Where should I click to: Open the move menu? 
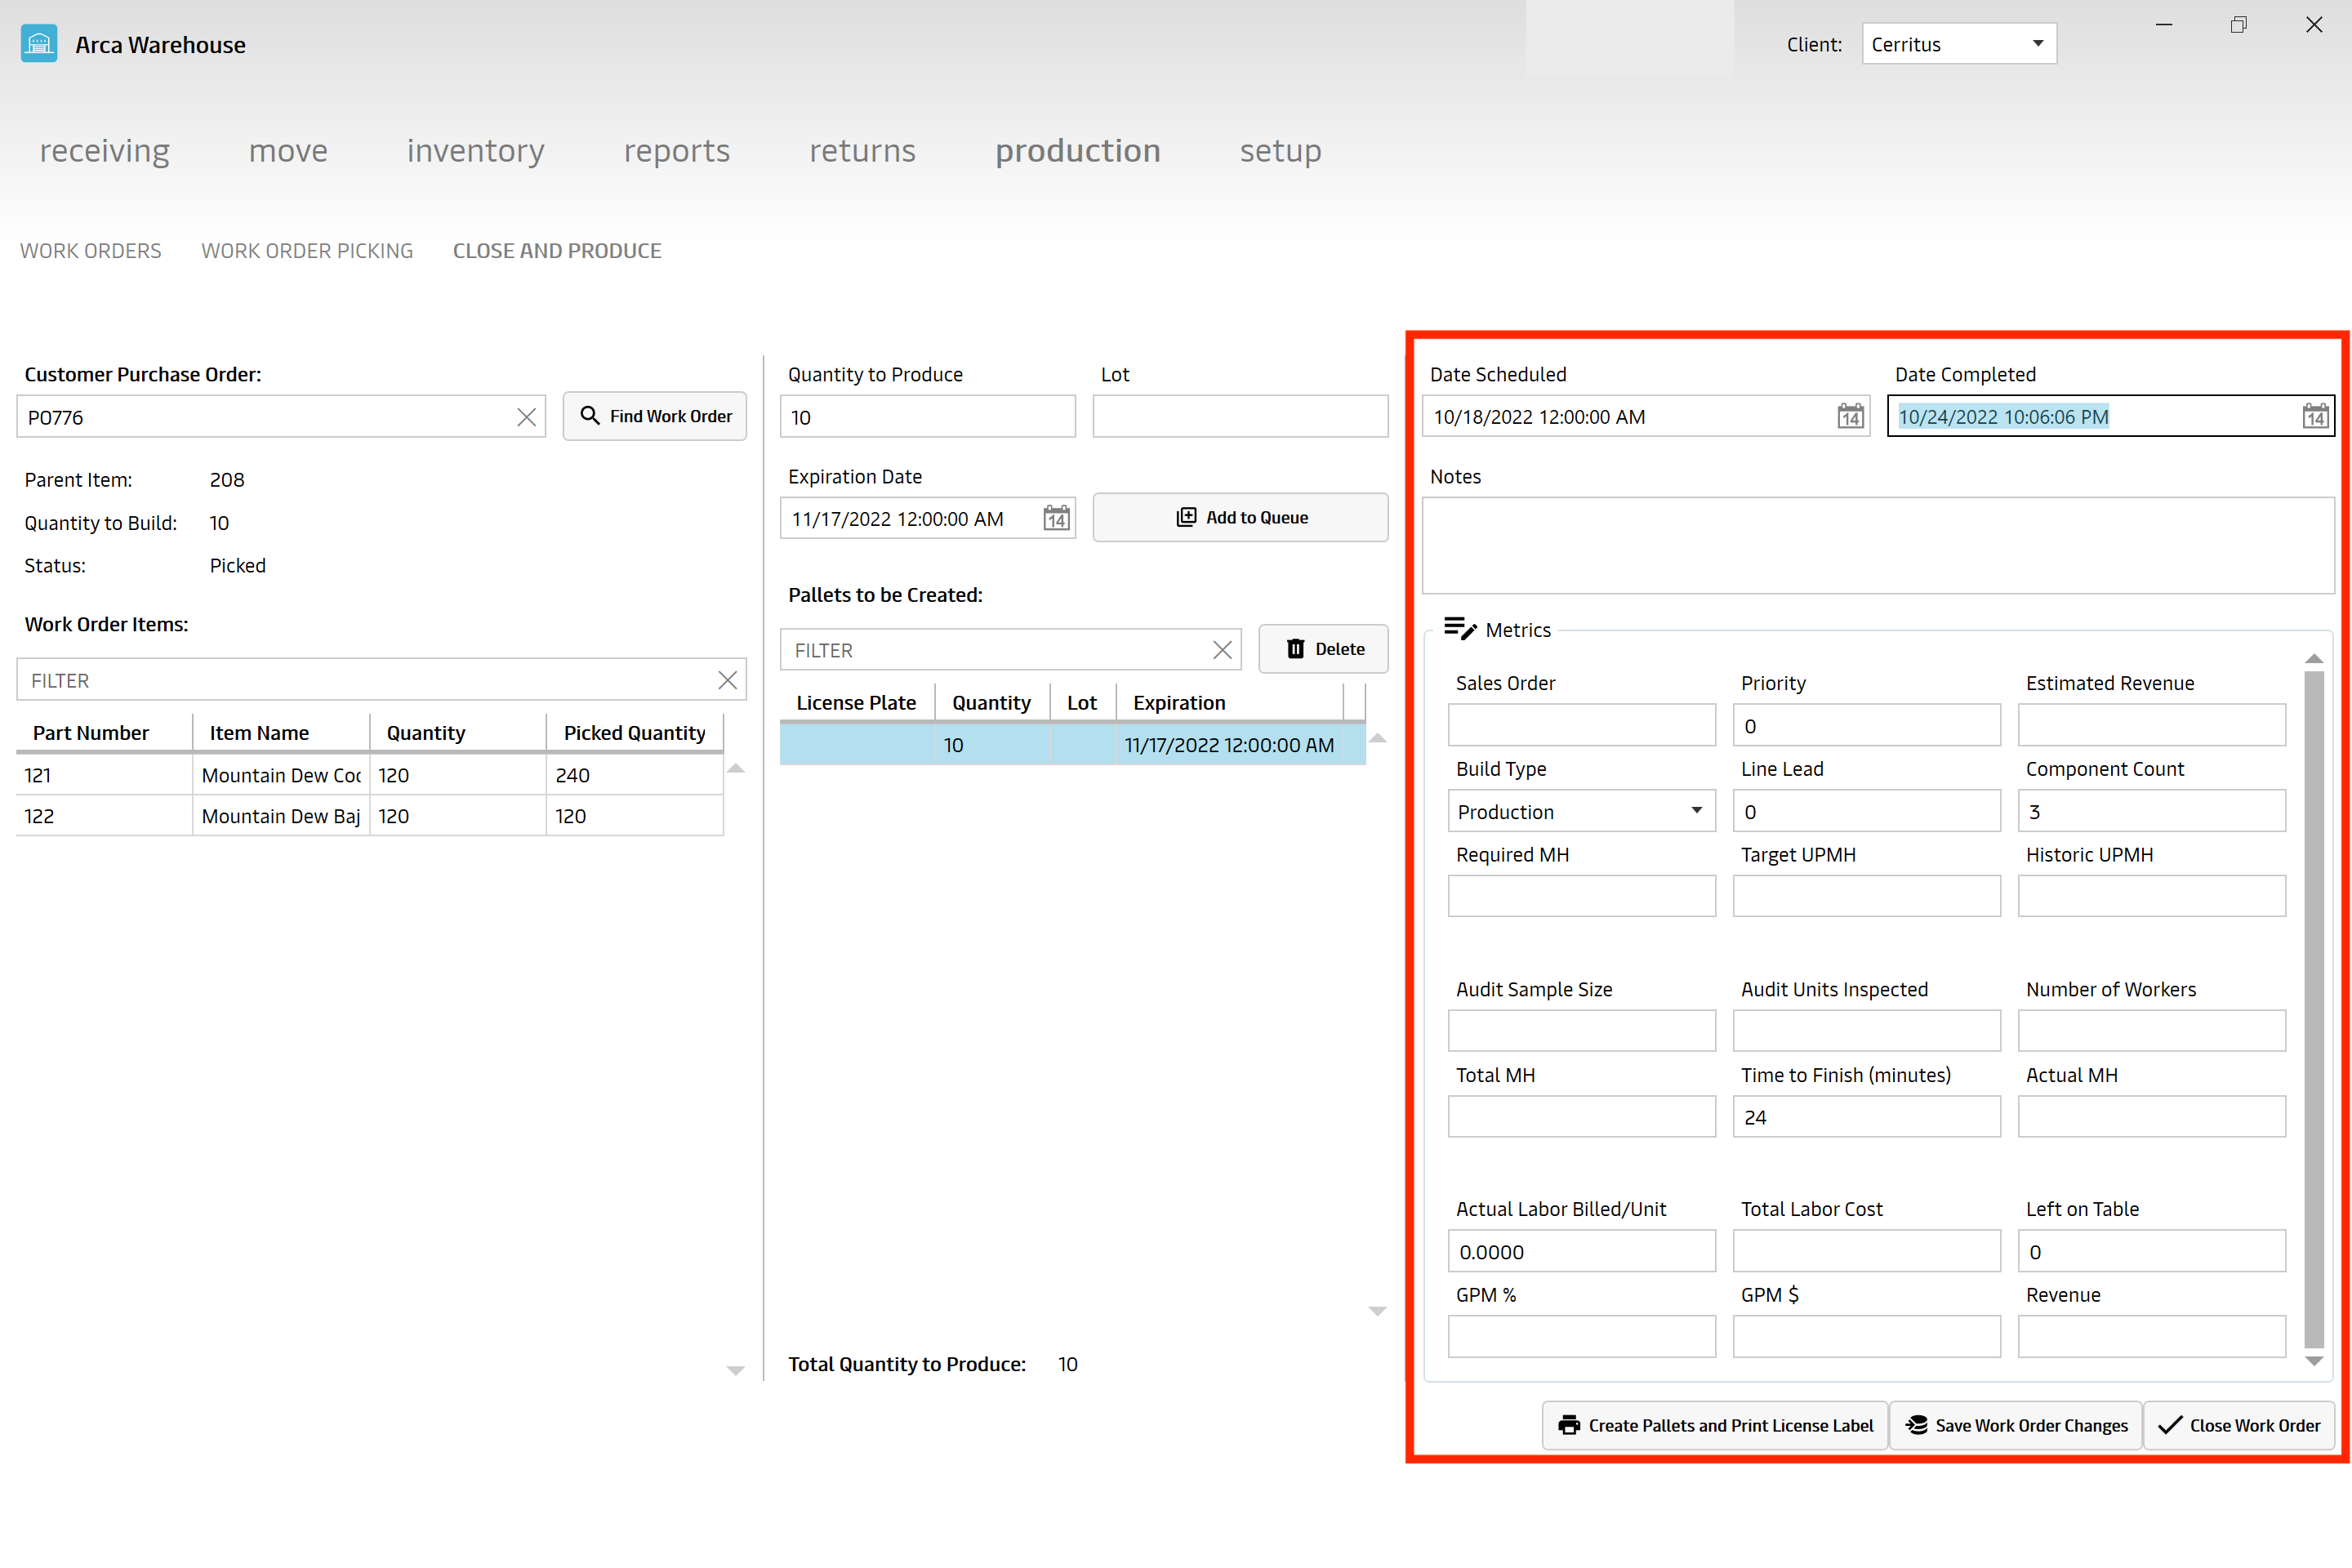coord(288,150)
